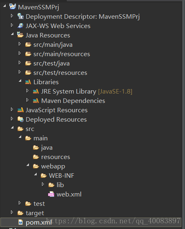Click the java folder icon under main

coord(36,148)
